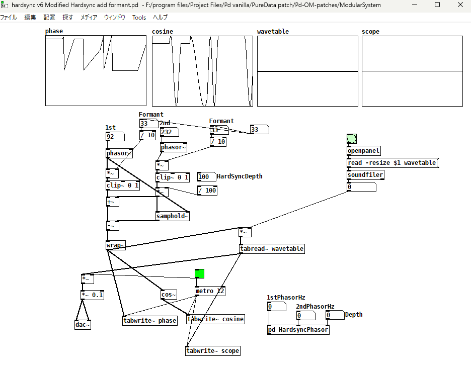
Task: Click the clip~ 0 1 object
Action: [x=122, y=185]
